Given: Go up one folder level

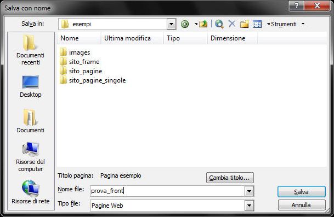Looking at the screenshot, I should coord(203,24).
